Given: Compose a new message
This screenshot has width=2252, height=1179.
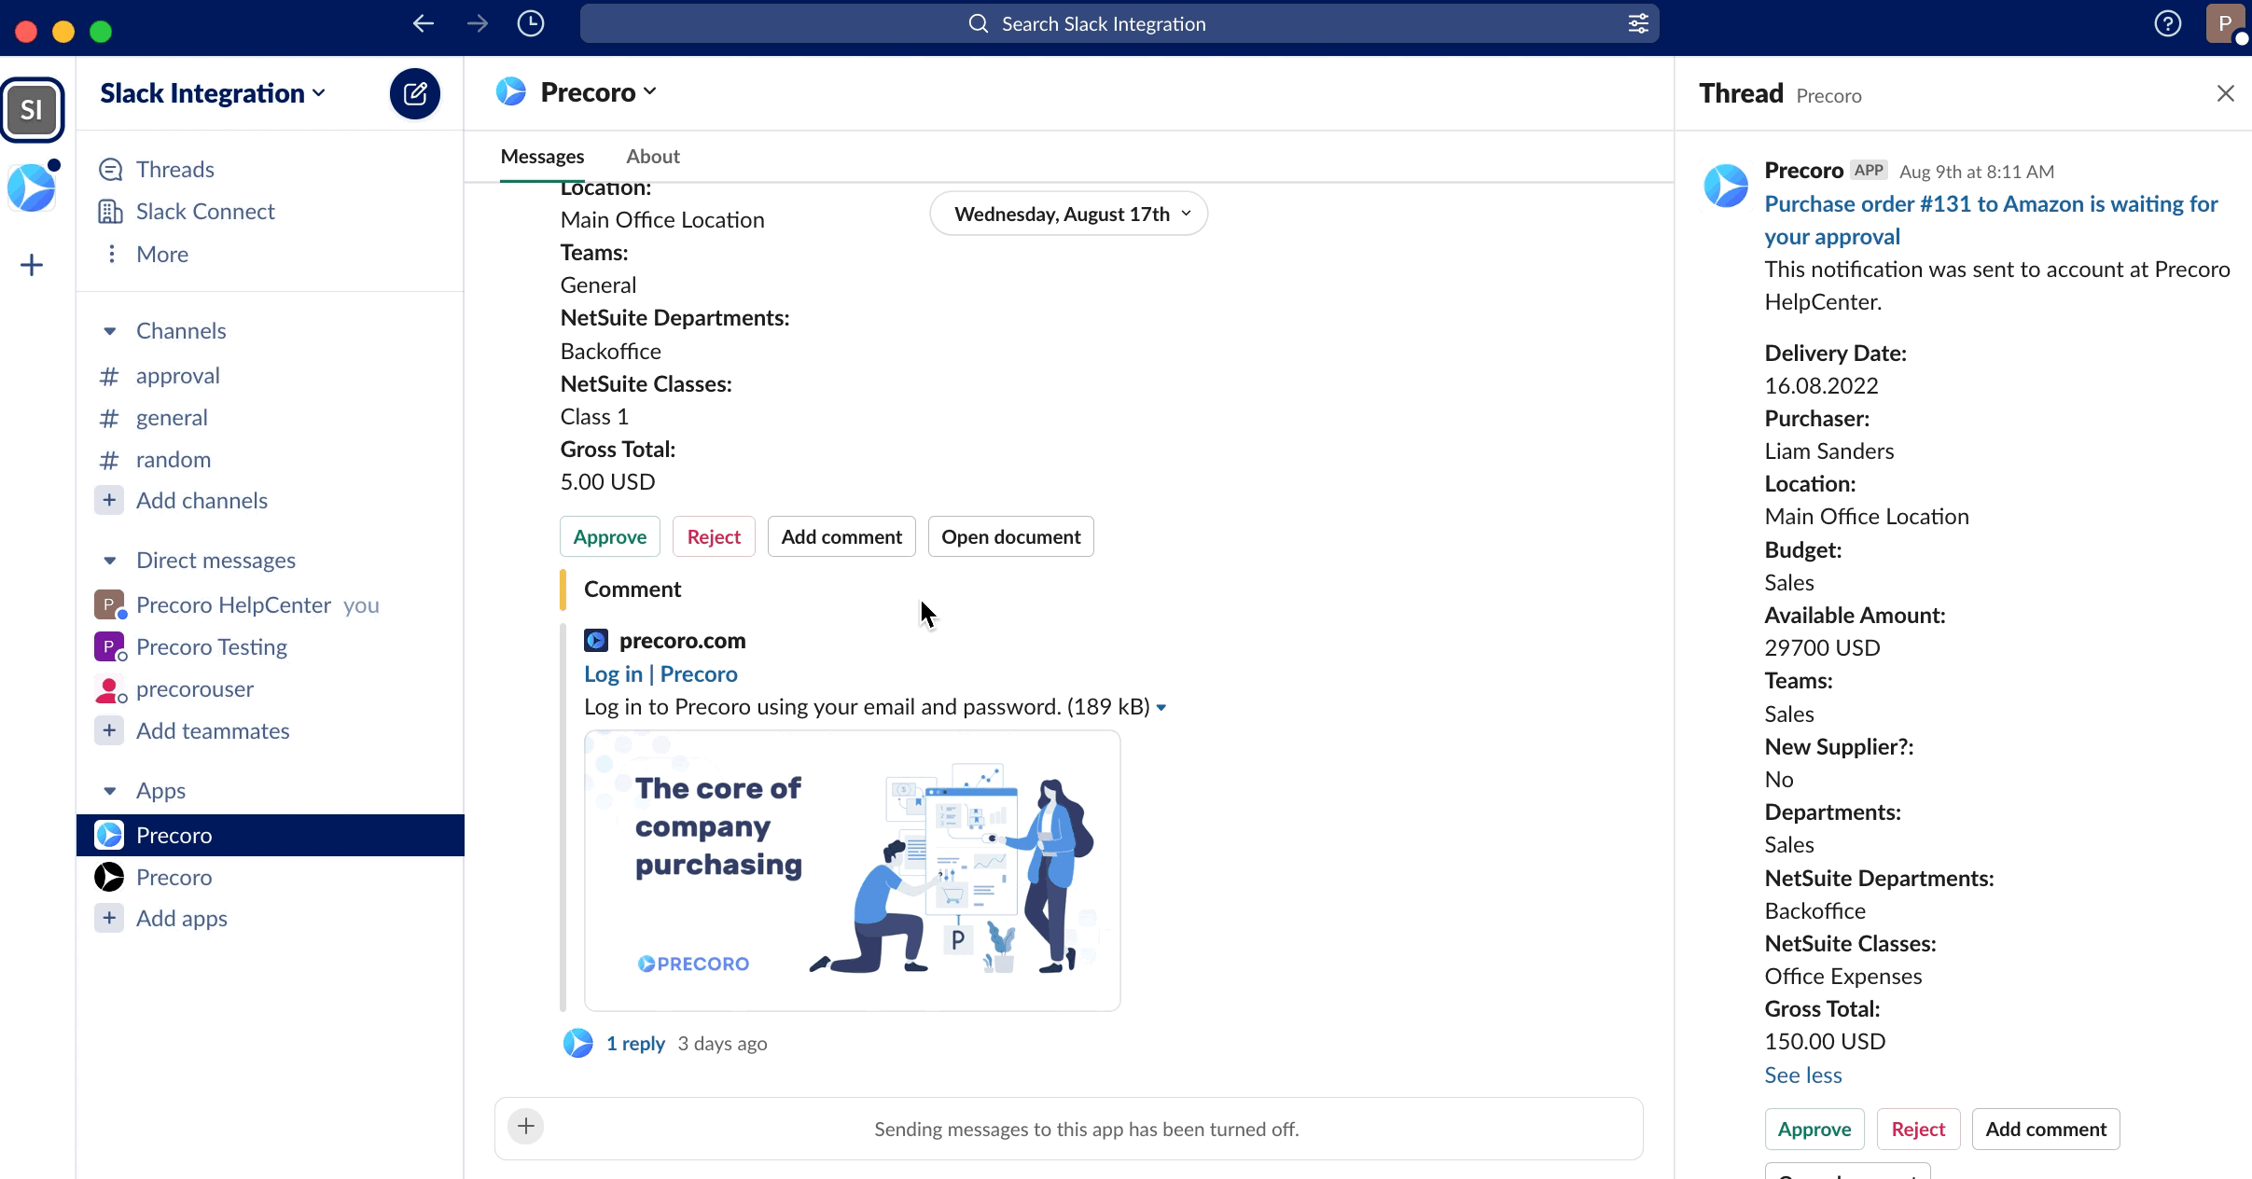Looking at the screenshot, I should (415, 93).
